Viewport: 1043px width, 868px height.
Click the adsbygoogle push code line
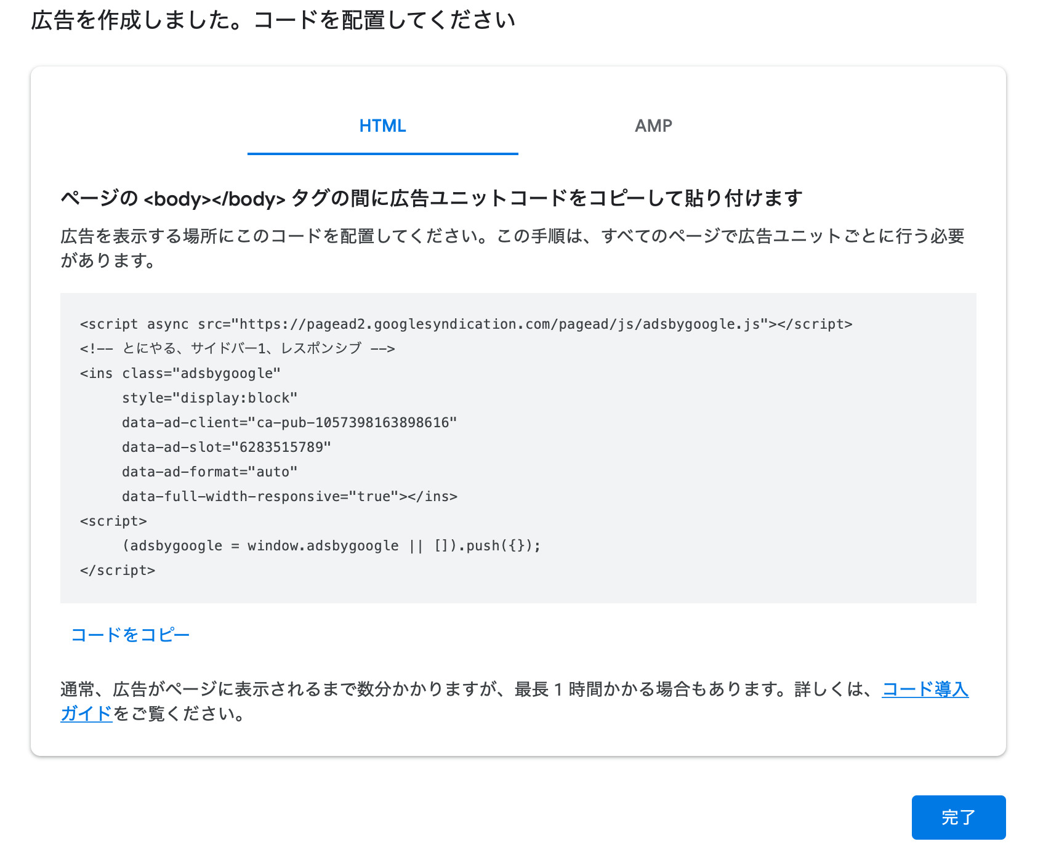tap(332, 546)
